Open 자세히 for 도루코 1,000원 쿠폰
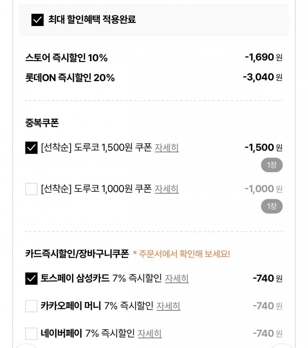 [x=167, y=189]
